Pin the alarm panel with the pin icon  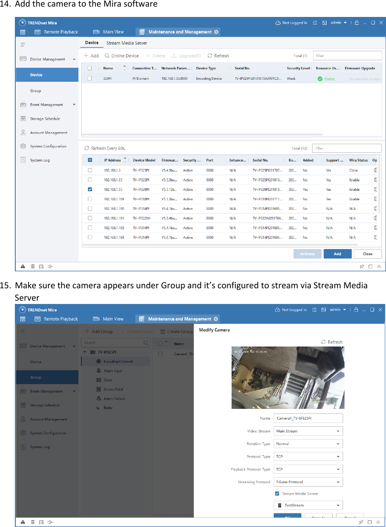click(x=361, y=266)
